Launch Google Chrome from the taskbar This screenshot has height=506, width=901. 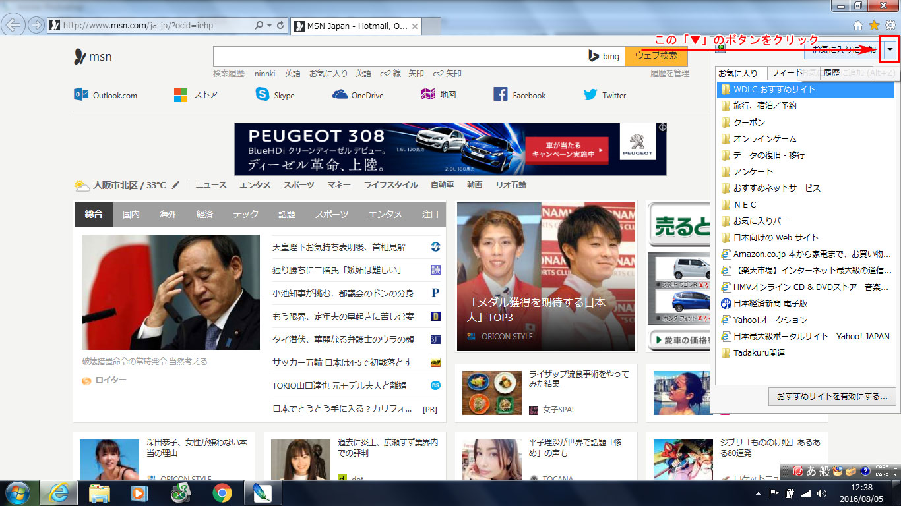coord(222,492)
